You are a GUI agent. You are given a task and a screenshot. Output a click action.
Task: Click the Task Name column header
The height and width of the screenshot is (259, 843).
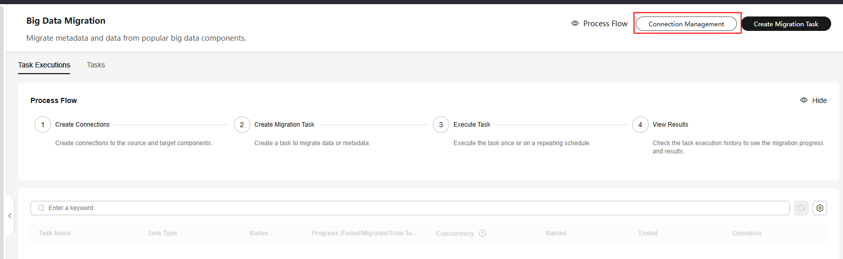click(55, 233)
